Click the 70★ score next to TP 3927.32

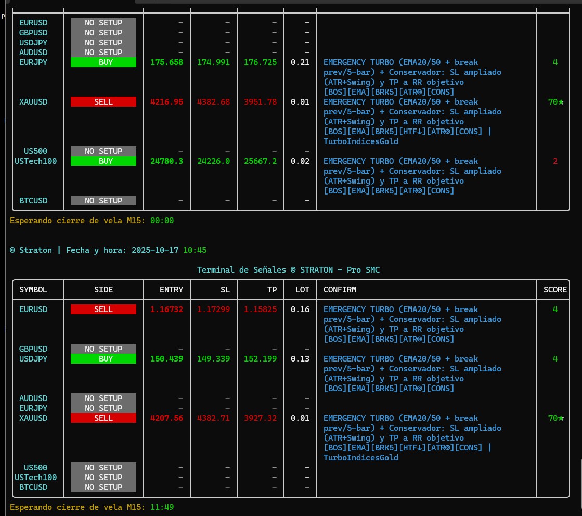coord(555,418)
